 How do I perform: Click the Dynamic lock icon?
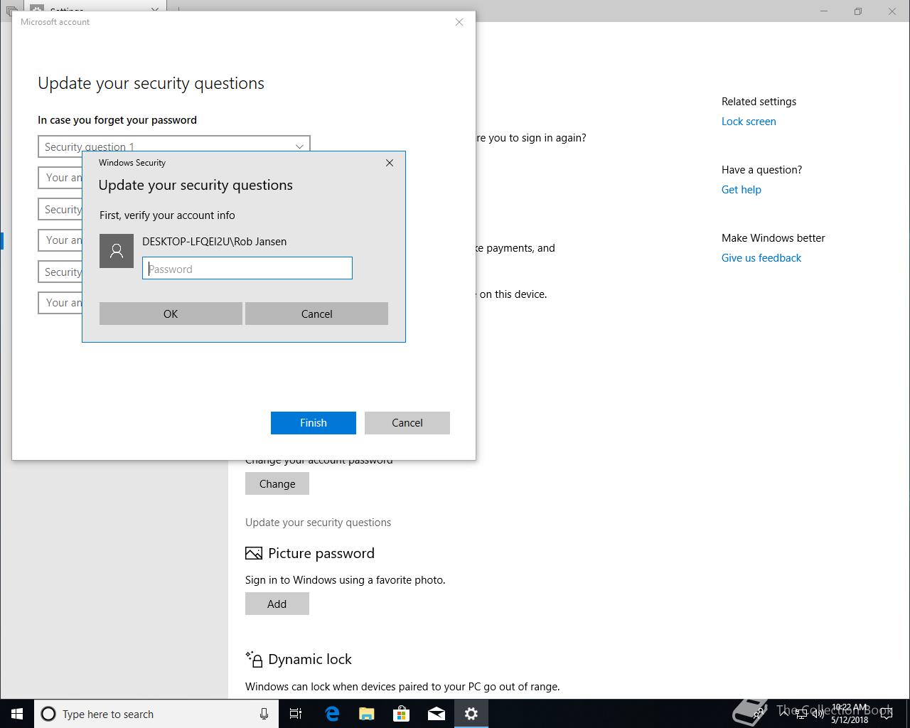254,659
